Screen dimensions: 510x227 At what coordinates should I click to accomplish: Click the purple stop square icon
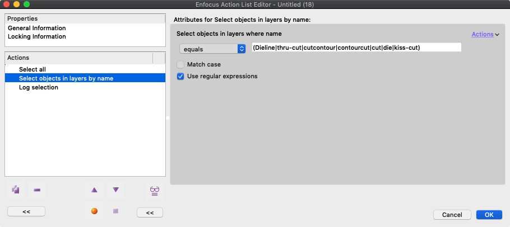pos(116,211)
